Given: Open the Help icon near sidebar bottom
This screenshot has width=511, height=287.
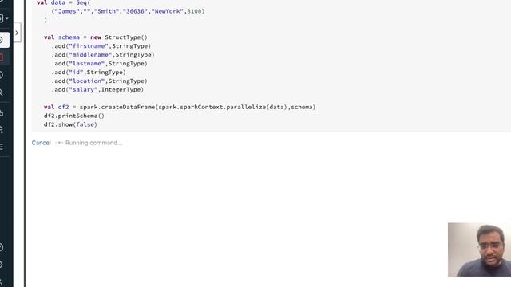Looking at the screenshot, I should [2, 247].
